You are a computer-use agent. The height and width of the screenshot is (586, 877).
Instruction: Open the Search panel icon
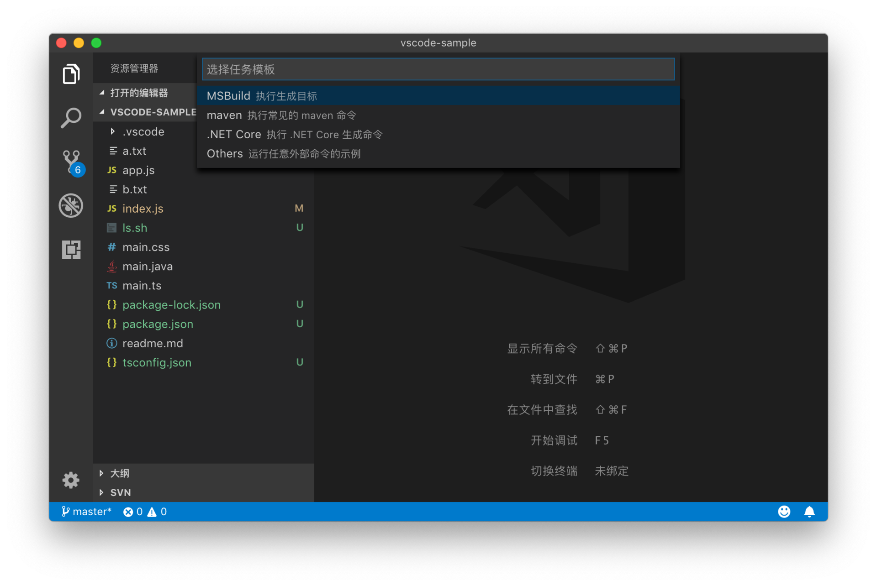(71, 118)
